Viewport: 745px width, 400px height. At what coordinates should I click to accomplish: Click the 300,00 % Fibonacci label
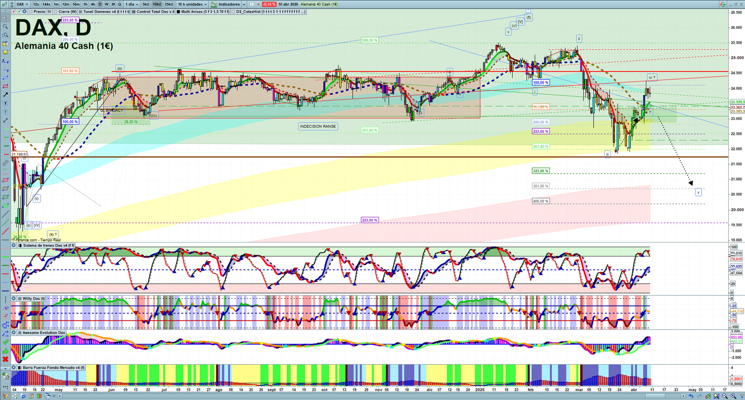click(370, 40)
